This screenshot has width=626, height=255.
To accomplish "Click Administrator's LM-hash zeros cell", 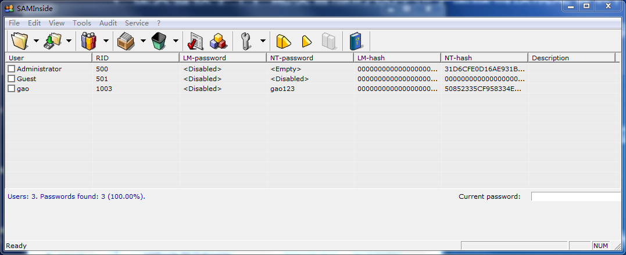I will (398, 69).
